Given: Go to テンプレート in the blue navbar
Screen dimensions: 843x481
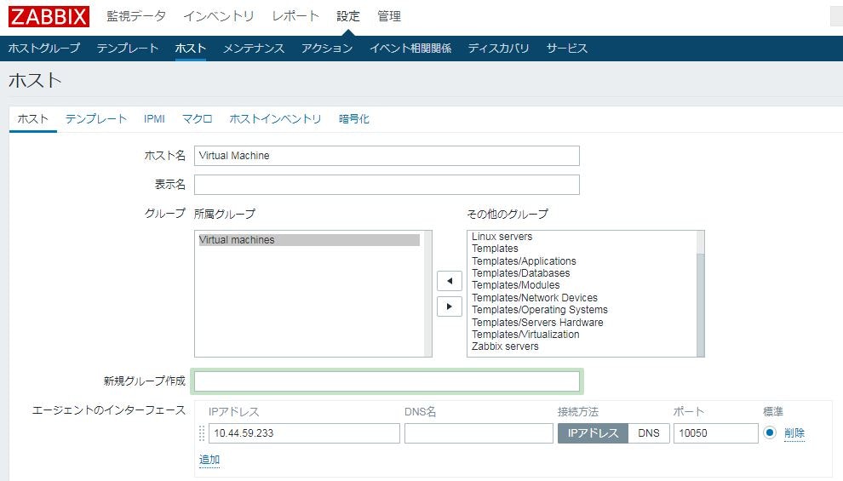Looking at the screenshot, I should (x=128, y=49).
